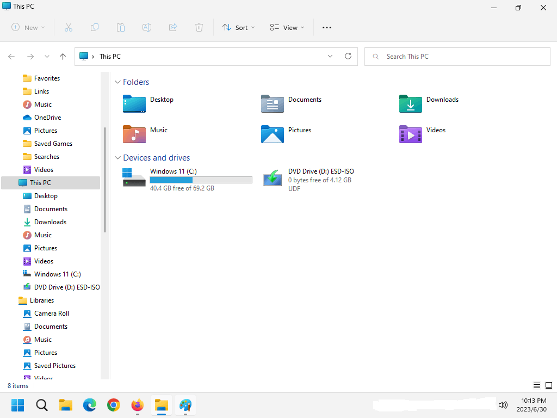Viewport: 557px width, 418px height.
Task: Expand address bar history dropdown
Action: (x=330, y=56)
